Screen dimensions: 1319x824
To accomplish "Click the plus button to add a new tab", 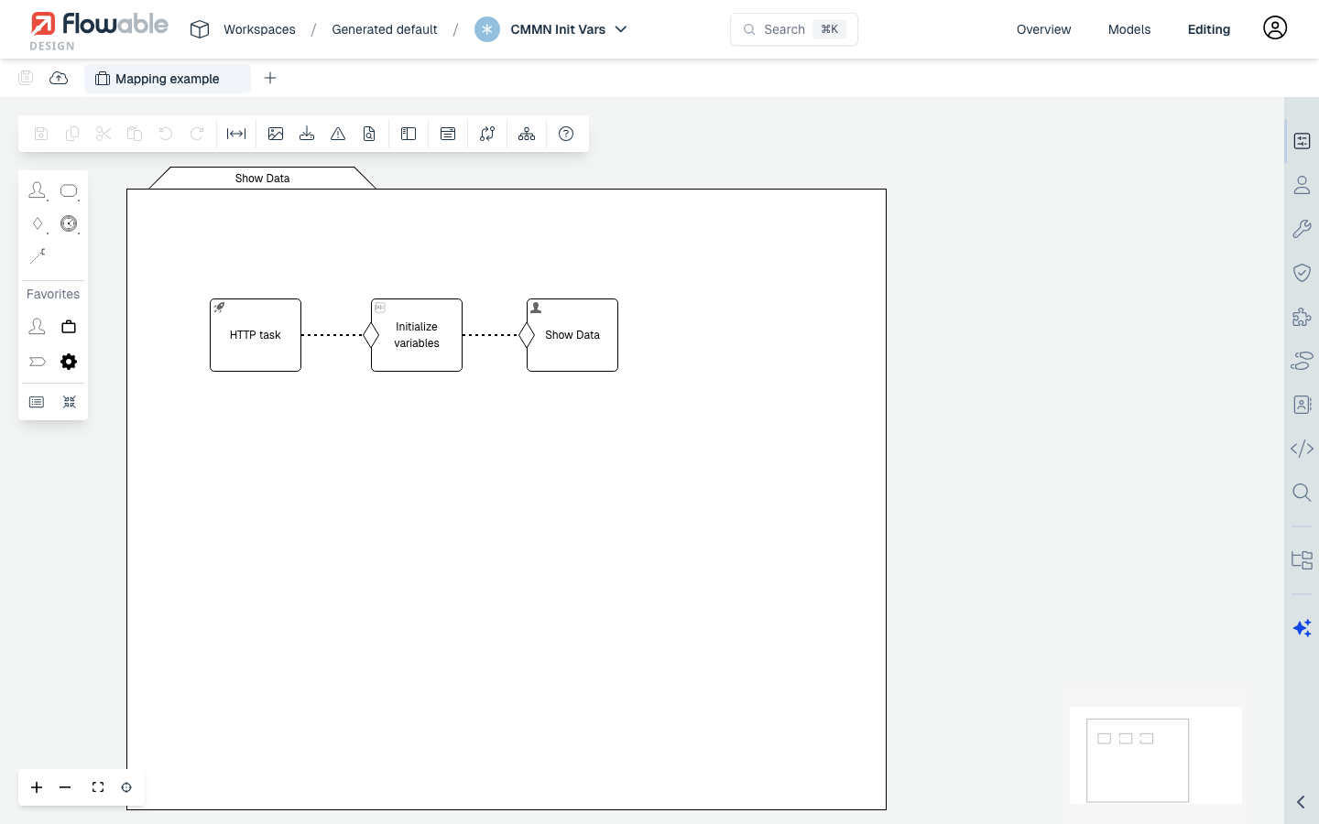I will pos(270,78).
